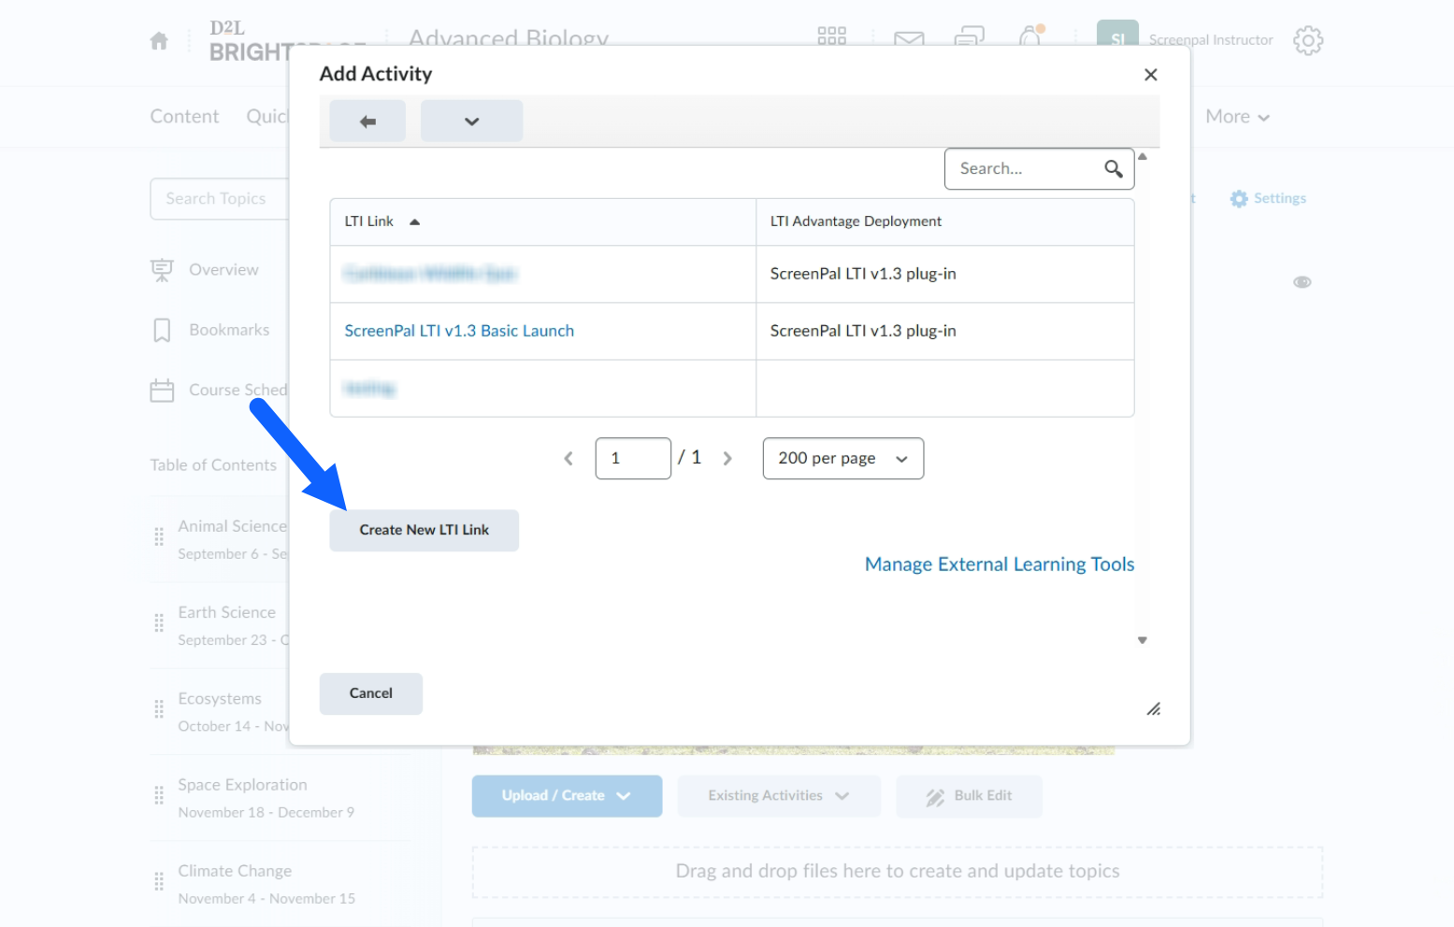
Task: Grab the Animal Science module drag handle
Action: pyautogui.click(x=159, y=537)
